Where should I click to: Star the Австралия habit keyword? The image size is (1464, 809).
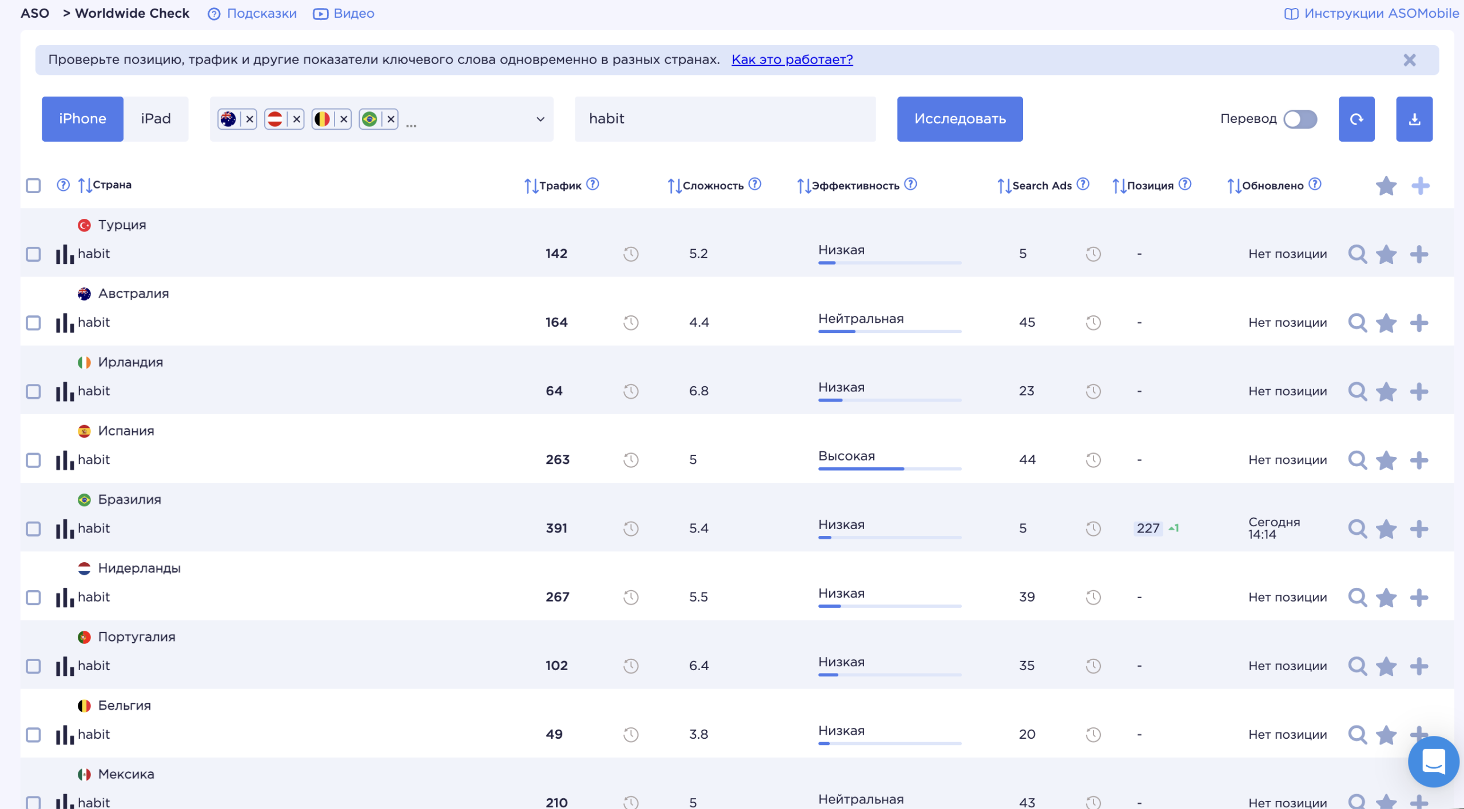(x=1386, y=323)
